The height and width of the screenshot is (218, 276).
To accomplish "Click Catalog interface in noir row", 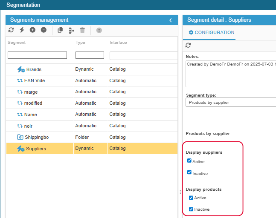I will tap(118, 126).
